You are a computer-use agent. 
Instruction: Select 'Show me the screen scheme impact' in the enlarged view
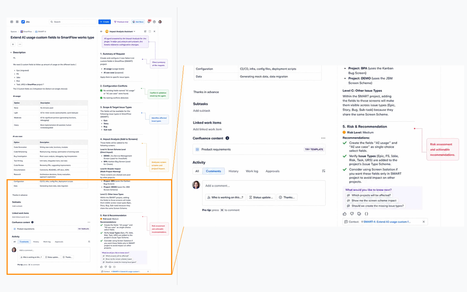(372, 201)
